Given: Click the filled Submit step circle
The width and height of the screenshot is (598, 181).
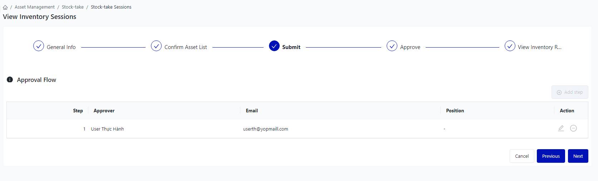Looking at the screenshot, I should tap(274, 46).
